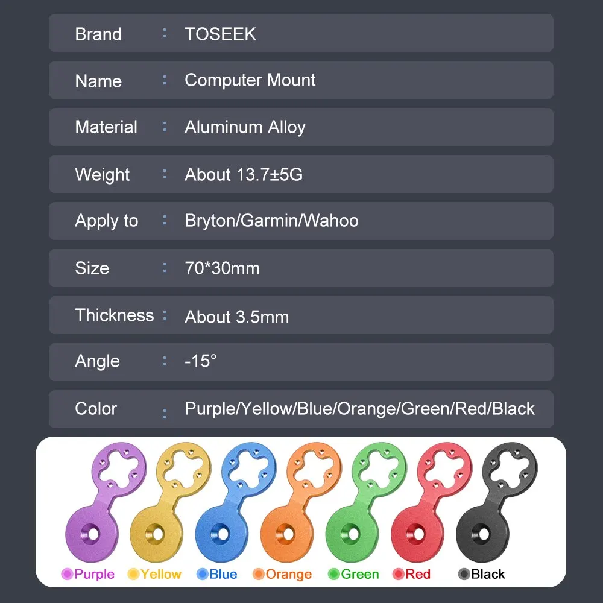Click the TOSEEK brand row

click(x=301, y=33)
